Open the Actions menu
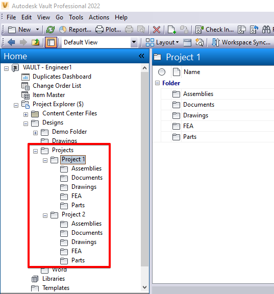The width and height of the screenshot is (274, 294). click(99, 17)
